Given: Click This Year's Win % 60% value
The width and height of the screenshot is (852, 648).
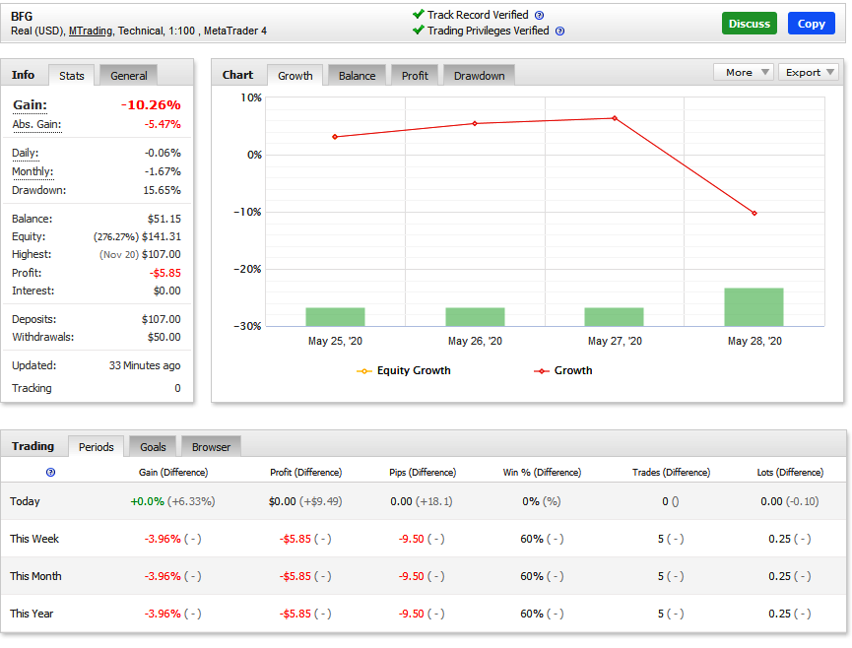Looking at the screenshot, I should click(532, 614).
